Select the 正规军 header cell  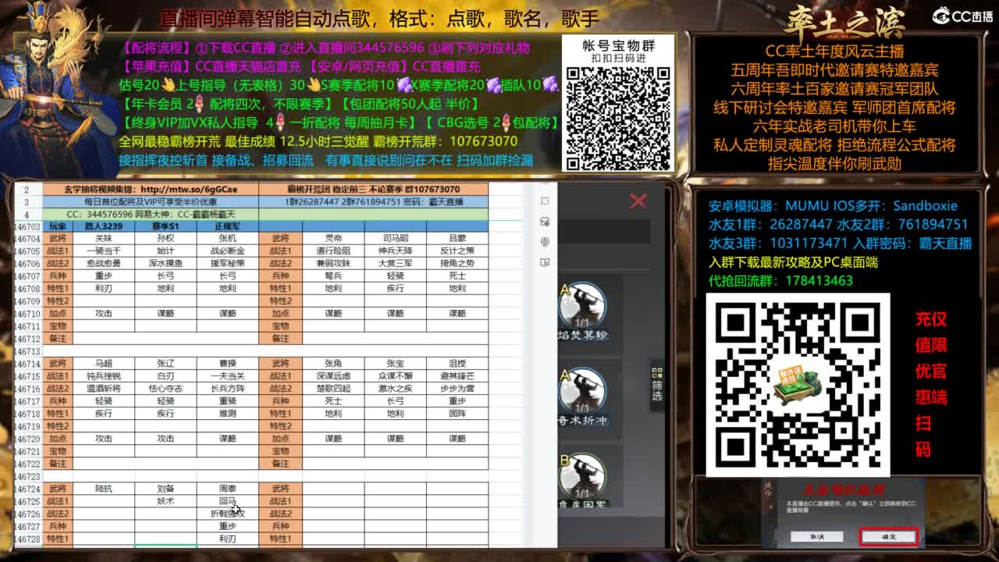[x=227, y=226]
